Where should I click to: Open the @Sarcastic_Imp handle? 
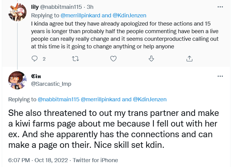click(x=51, y=84)
